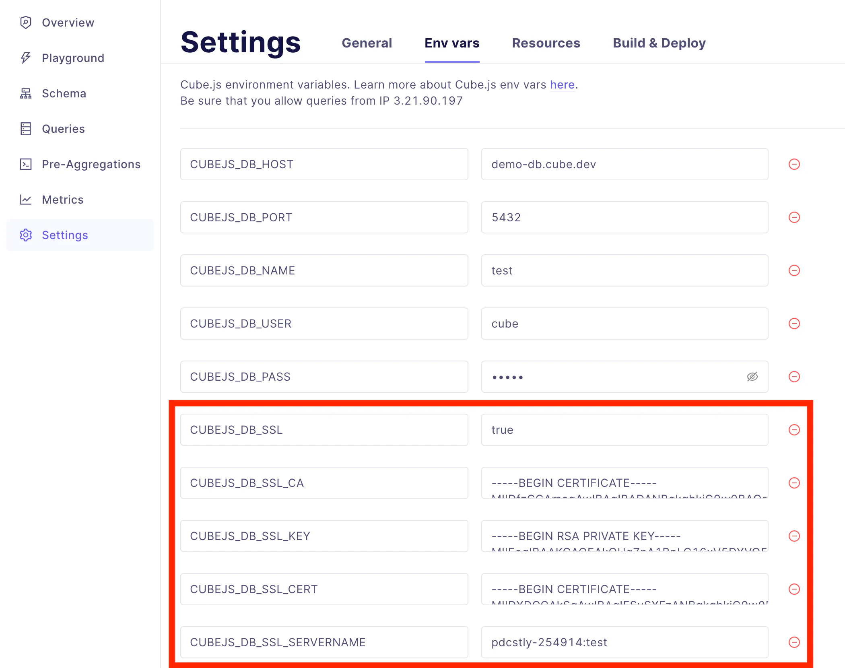Open the Resources tab

click(x=546, y=43)
